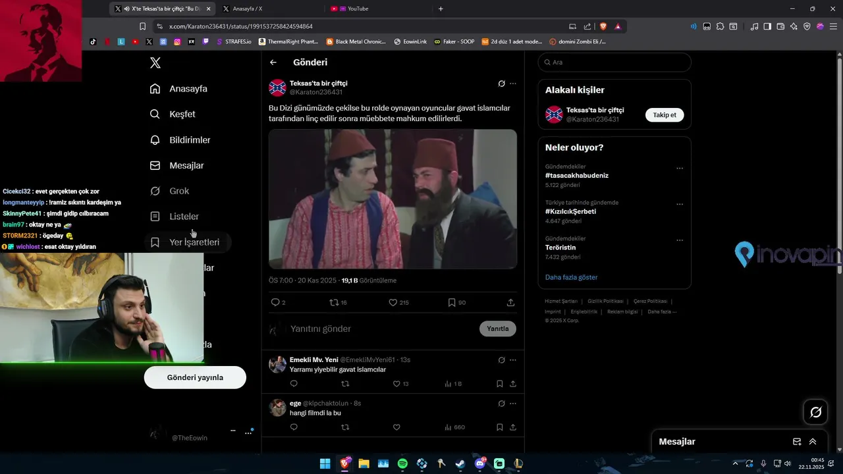Open Steam from the taskbar
The height and width of the screenshot is (474, 843).
tap(460, 463)
